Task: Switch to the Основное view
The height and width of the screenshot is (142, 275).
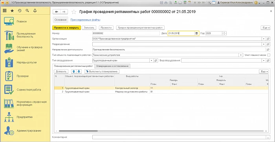Action: 60,20
